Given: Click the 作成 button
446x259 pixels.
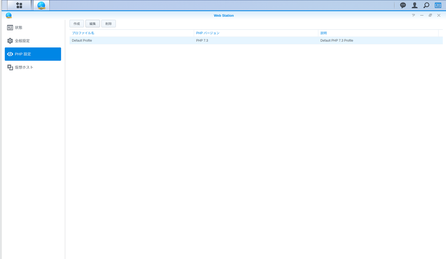Looking at the screenshot, I should [77, 24].
